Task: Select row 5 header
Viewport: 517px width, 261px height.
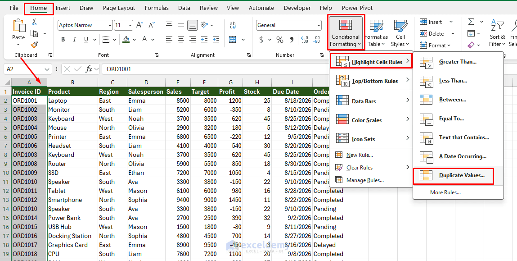Action: [5, 128]
